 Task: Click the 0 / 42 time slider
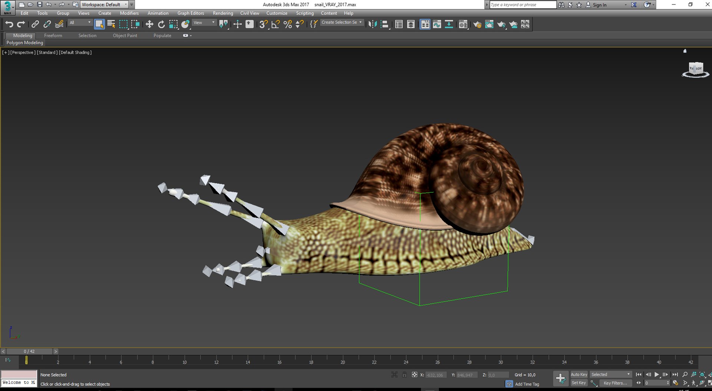pyautogui.click(x=29, y=351)
